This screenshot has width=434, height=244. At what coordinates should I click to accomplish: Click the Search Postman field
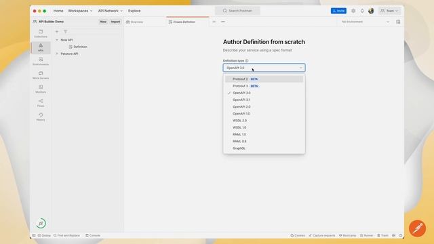coord(237,11)
